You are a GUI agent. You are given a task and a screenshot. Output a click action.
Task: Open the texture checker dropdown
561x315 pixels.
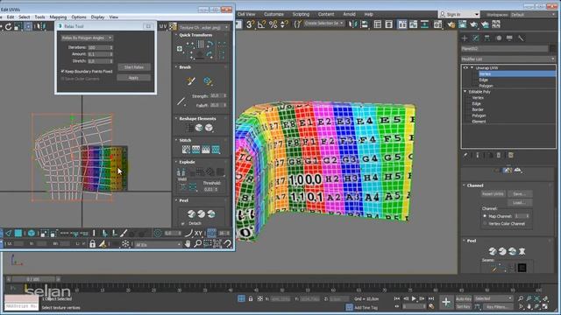pos(203,27)
